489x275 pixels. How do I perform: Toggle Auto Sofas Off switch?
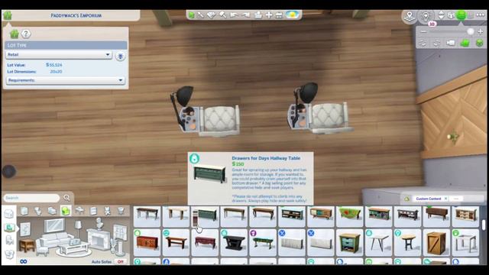click(120, 261)
